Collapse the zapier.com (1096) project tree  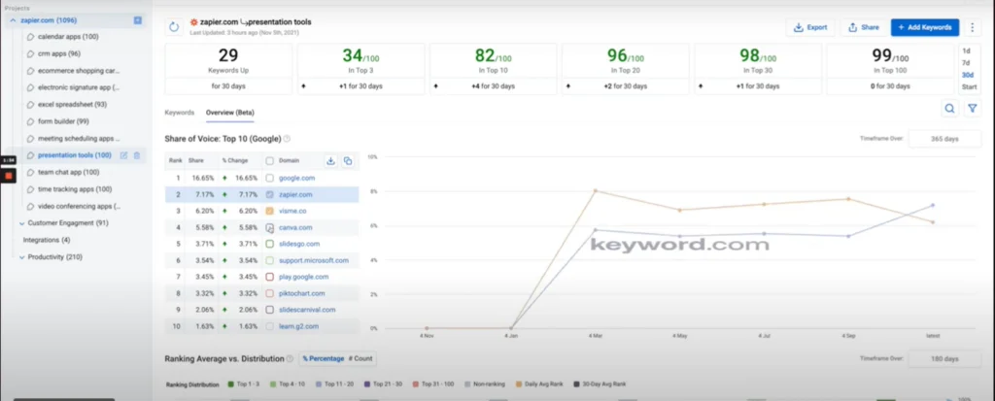[x=13, y=19]
